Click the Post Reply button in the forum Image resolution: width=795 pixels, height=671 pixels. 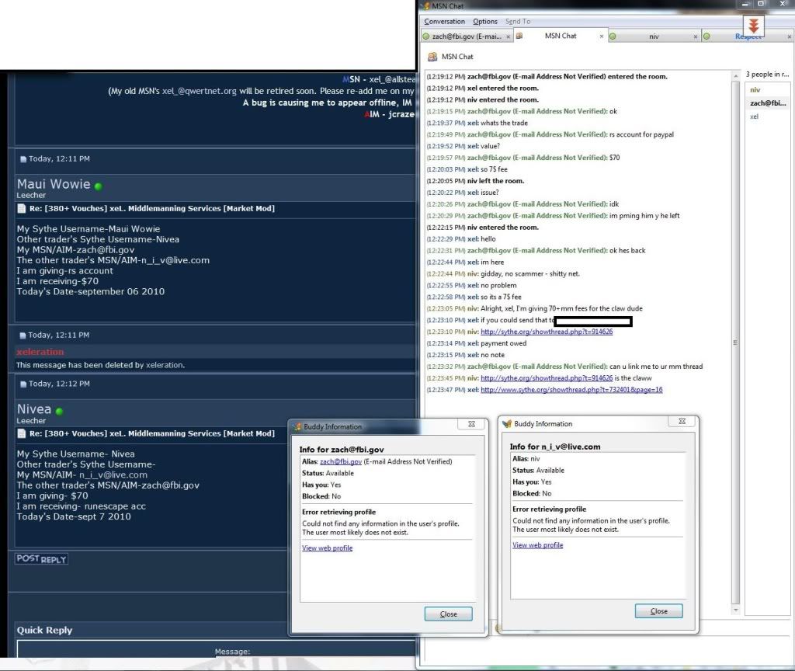click(42, 559)
